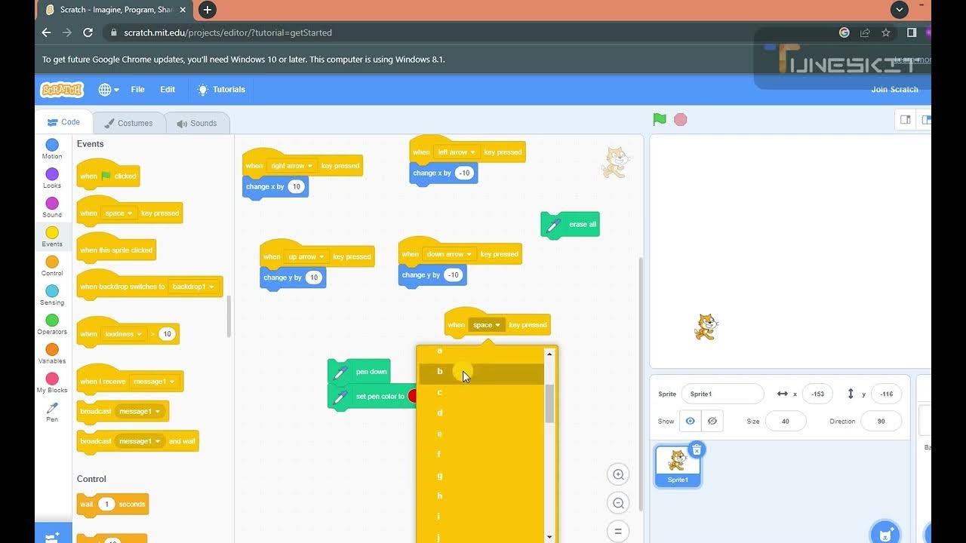Open down arrow key dropdown in workspace
Image resolution: width=966 pixels, height=543 pixels.
[x=450, y=254]
